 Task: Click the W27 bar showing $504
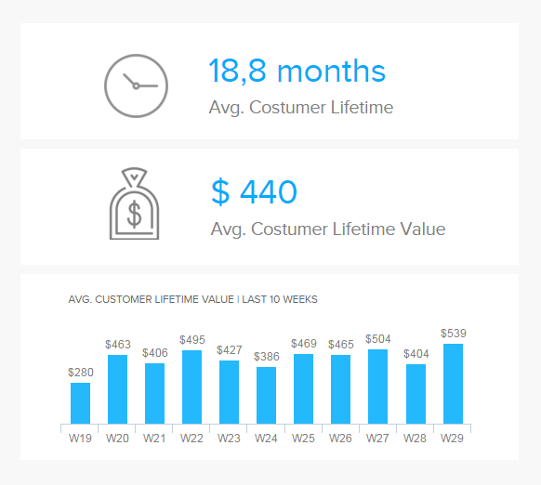(378, 387)
